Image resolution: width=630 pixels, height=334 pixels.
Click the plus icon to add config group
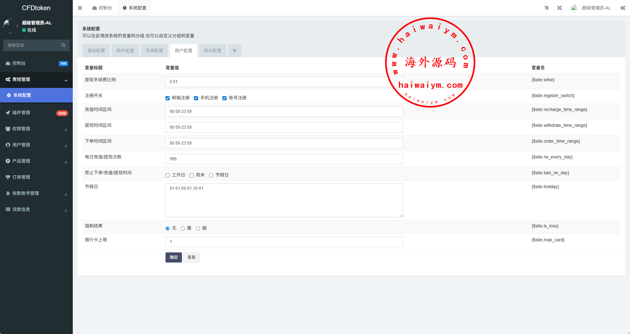point(234,51)
